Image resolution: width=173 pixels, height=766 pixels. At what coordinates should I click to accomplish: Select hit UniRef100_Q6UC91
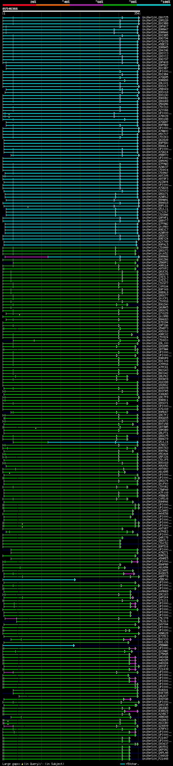click(x=155, y=271)
